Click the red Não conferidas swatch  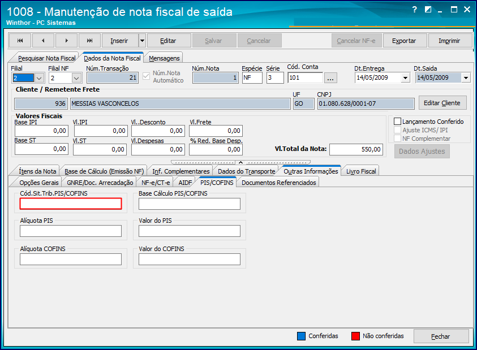[x=355, y=336]
